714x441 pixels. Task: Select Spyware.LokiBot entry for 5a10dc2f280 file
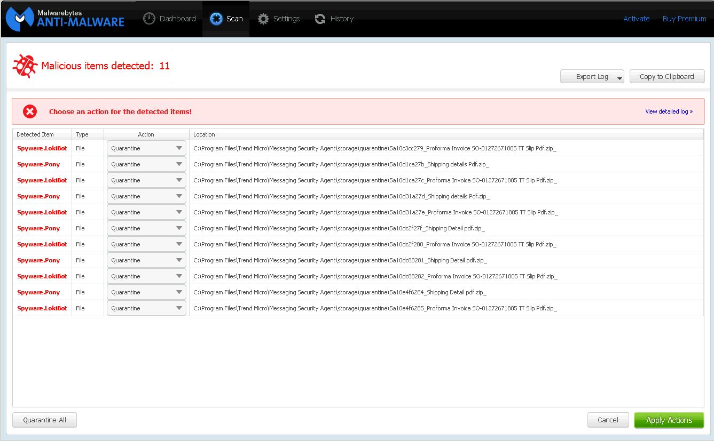coord(42,244)
